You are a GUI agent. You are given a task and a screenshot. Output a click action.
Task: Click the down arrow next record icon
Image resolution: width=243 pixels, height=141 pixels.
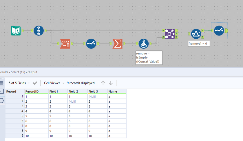point(111,83)
